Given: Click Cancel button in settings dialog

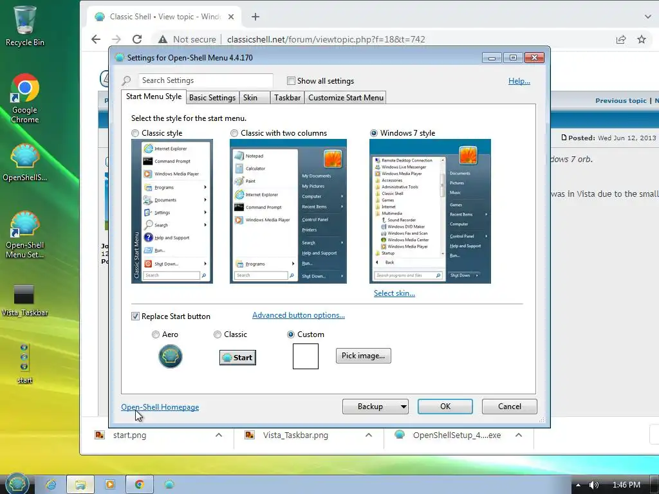Looking at the screenshot, I should [x=510, y=407].
